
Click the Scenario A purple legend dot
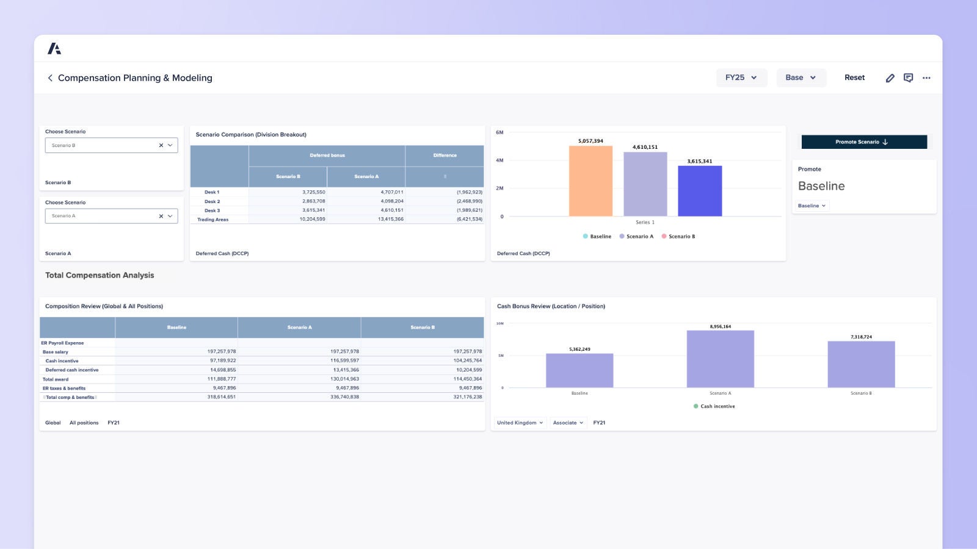point(622,236)
